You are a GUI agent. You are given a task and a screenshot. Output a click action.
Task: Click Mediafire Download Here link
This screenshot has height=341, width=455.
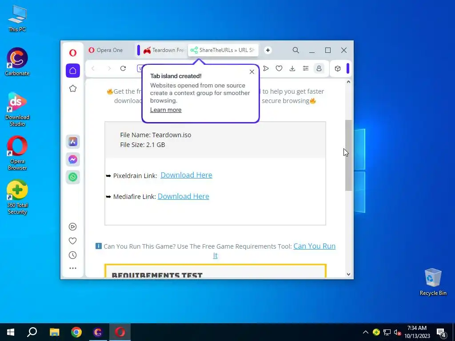183,196
